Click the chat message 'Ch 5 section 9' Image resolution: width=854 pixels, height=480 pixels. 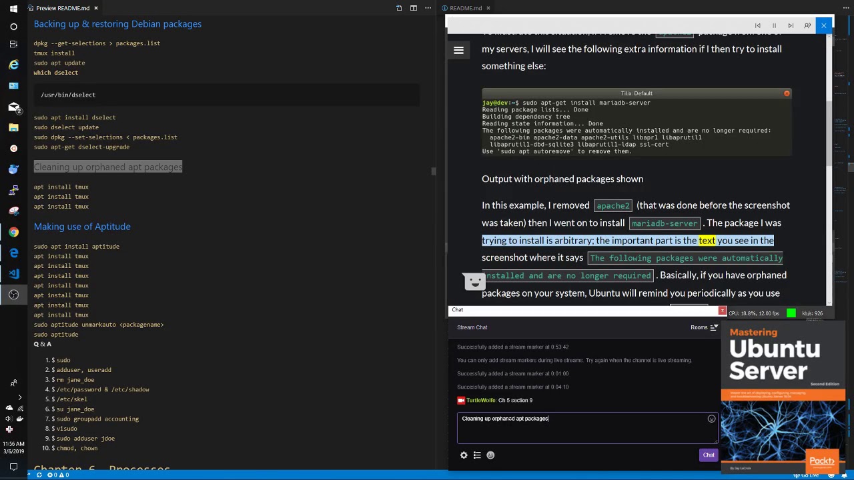coord(515,400)
